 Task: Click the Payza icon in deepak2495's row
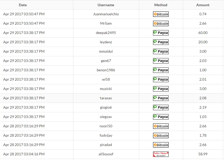[x=161, y=33]
